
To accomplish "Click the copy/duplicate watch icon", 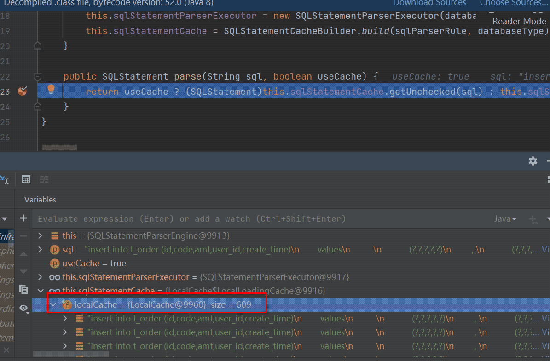I will [x=23, y=289].
